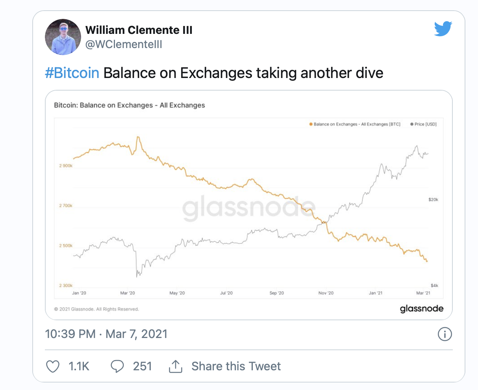Click the chart title Bitcoin: Balance on Exchanges
This screenshot has height=390, width=478.
(x=129, y=105)
